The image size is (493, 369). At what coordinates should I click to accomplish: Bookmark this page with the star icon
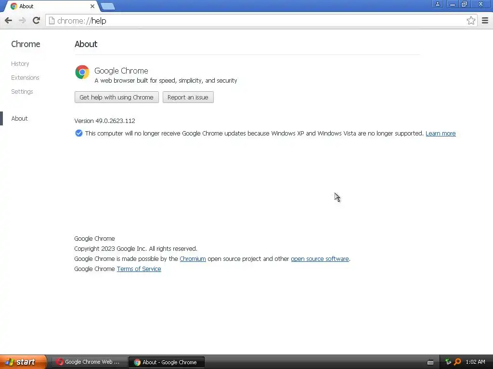coord(471,21)
